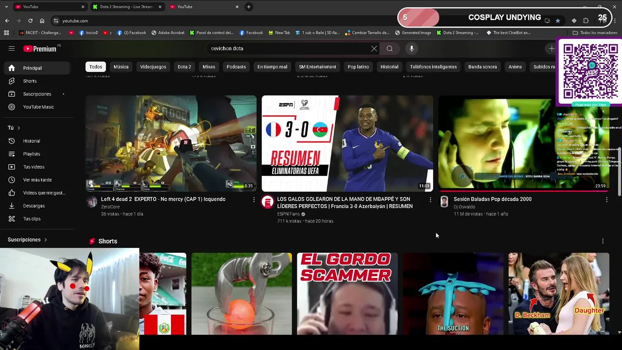Viewport: 622px width, 350px height.
Task: Open a new browser tab
Action: 248,7
